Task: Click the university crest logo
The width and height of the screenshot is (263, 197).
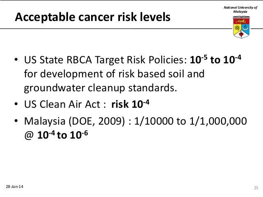Action: [x=241, y=27]
